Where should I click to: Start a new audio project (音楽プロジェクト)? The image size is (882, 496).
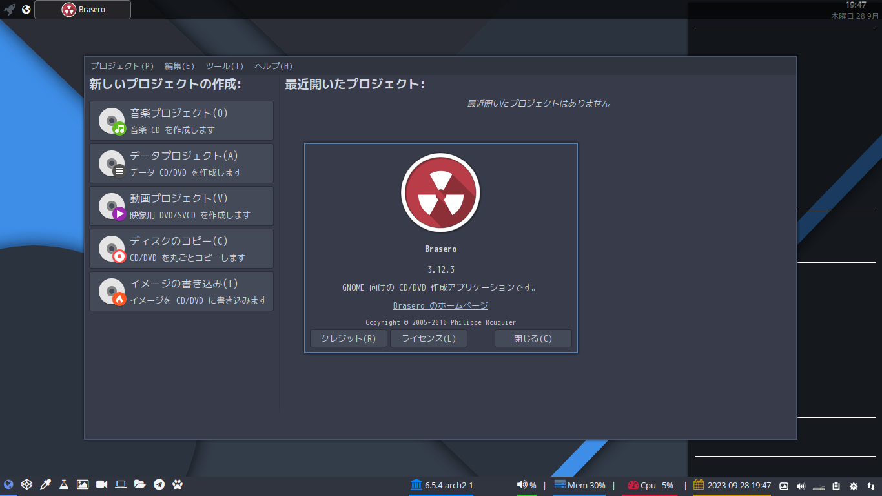[x=181, y=121]
